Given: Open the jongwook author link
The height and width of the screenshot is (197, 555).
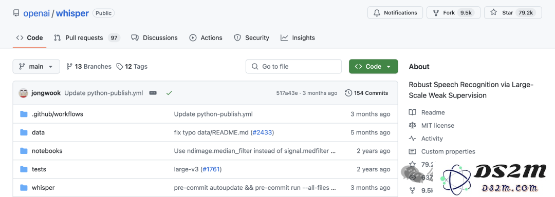Looking at the screenshot, I should tap(46, 93).
